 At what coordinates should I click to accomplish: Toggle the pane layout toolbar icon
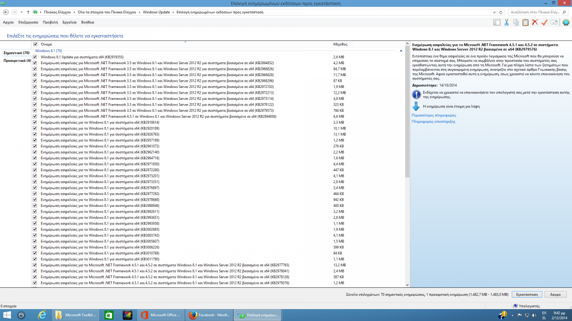tap(497, 22)
